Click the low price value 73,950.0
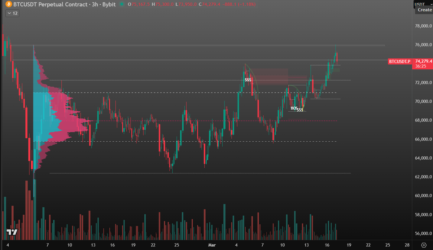This screenshot has height=250, width=433. pos(188,4)
